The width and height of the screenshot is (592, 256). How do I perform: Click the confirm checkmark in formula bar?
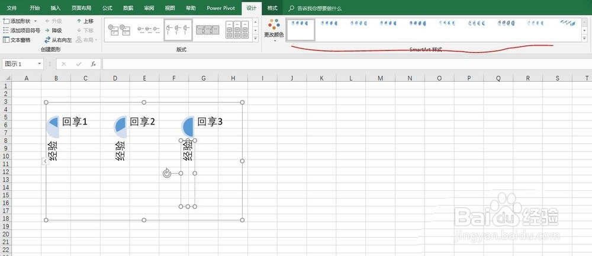click(79, 64)
